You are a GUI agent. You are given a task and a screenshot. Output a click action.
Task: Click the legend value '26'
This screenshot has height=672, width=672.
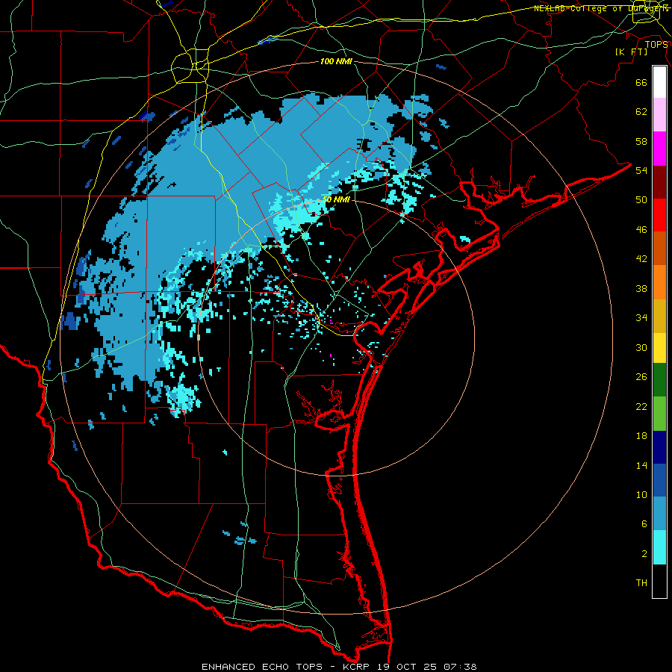[x=641, y=377]
